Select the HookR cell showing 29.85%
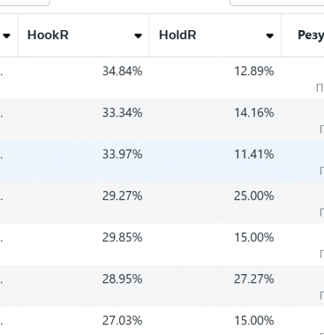Screen dimensions: 324x335 pos(122,238)
